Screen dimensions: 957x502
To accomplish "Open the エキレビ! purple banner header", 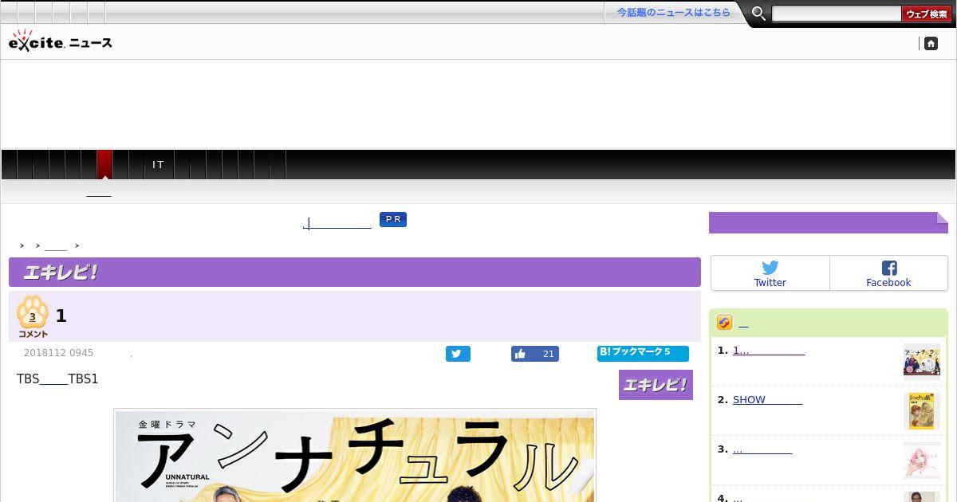I will pos(355,272).
